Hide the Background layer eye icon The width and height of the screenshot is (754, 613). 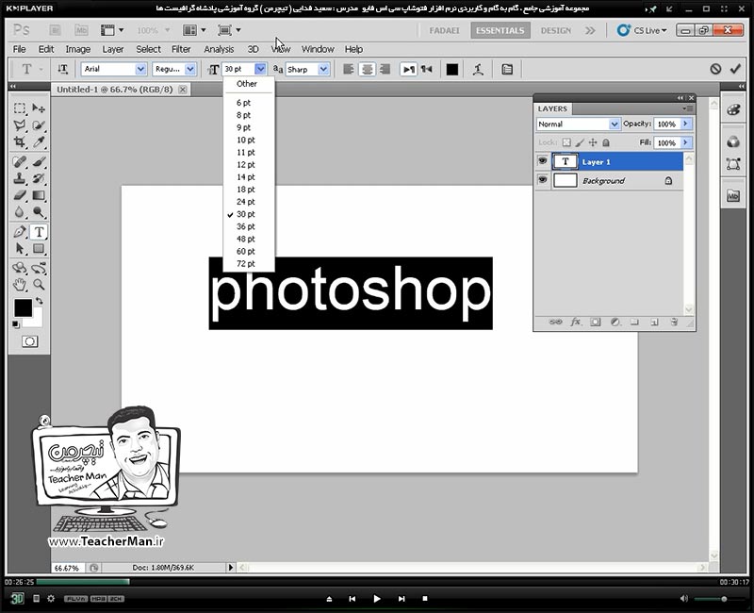point(543,180)
